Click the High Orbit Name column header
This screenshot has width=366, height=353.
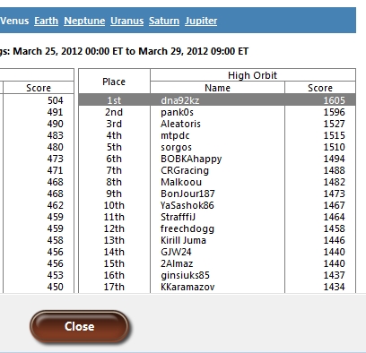[x=217, y=88]
